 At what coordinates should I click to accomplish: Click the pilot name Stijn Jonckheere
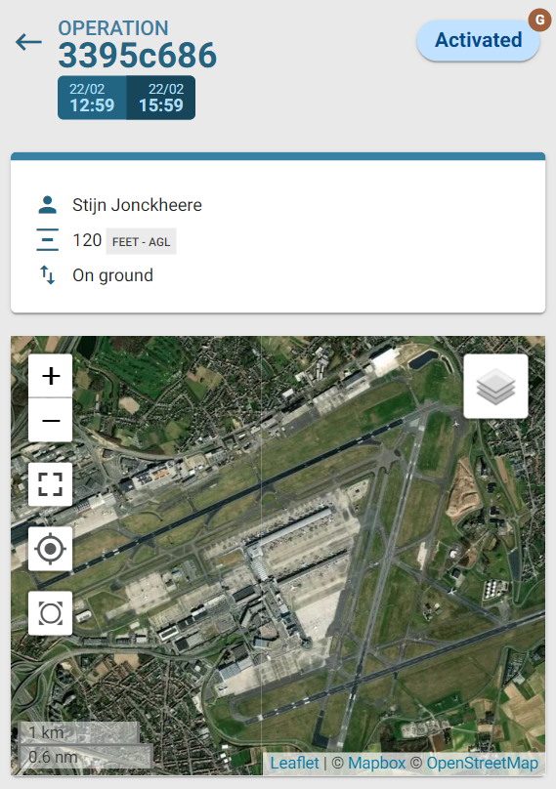click(x=137, y=205)
